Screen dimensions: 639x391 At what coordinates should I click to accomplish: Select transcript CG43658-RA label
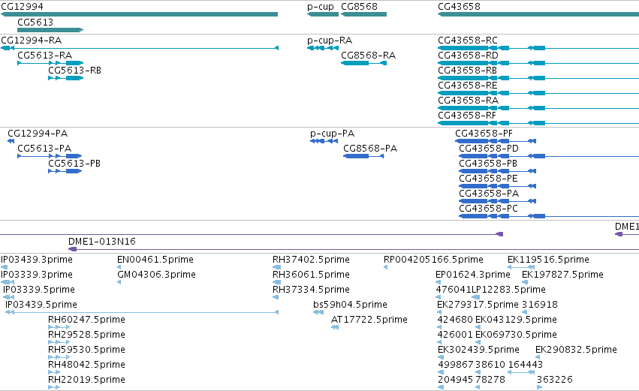click(x=469, y=101)
